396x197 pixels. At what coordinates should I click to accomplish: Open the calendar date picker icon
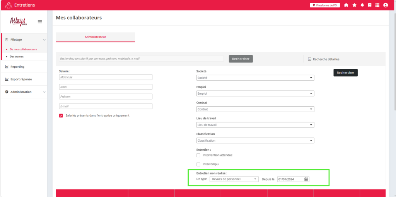(306, 179)
